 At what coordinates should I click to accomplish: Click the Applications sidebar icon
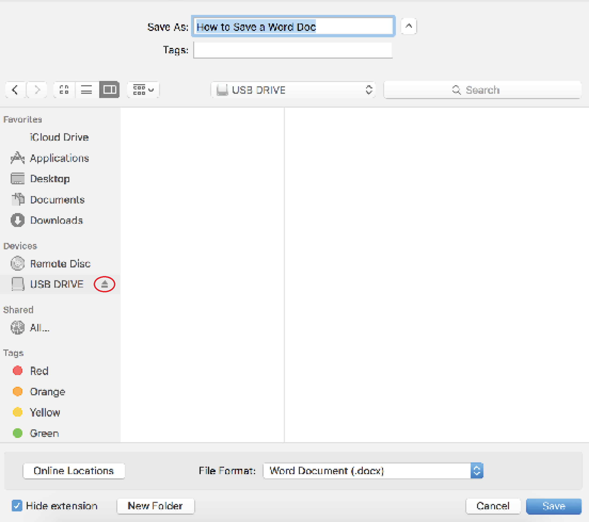[17, 158]
